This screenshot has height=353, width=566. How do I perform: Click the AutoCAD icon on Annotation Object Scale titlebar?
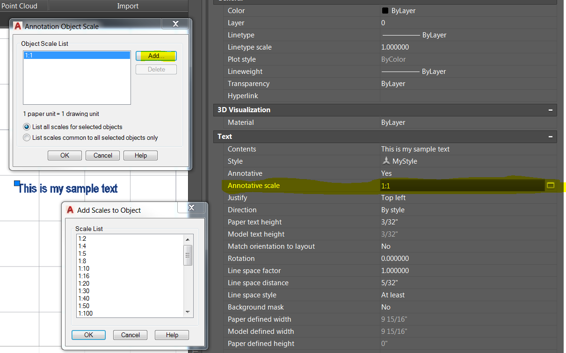click(18, 26)
